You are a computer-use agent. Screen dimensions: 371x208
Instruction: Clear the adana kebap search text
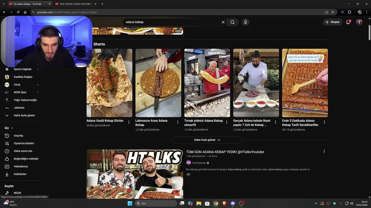(x=223, y=22)
